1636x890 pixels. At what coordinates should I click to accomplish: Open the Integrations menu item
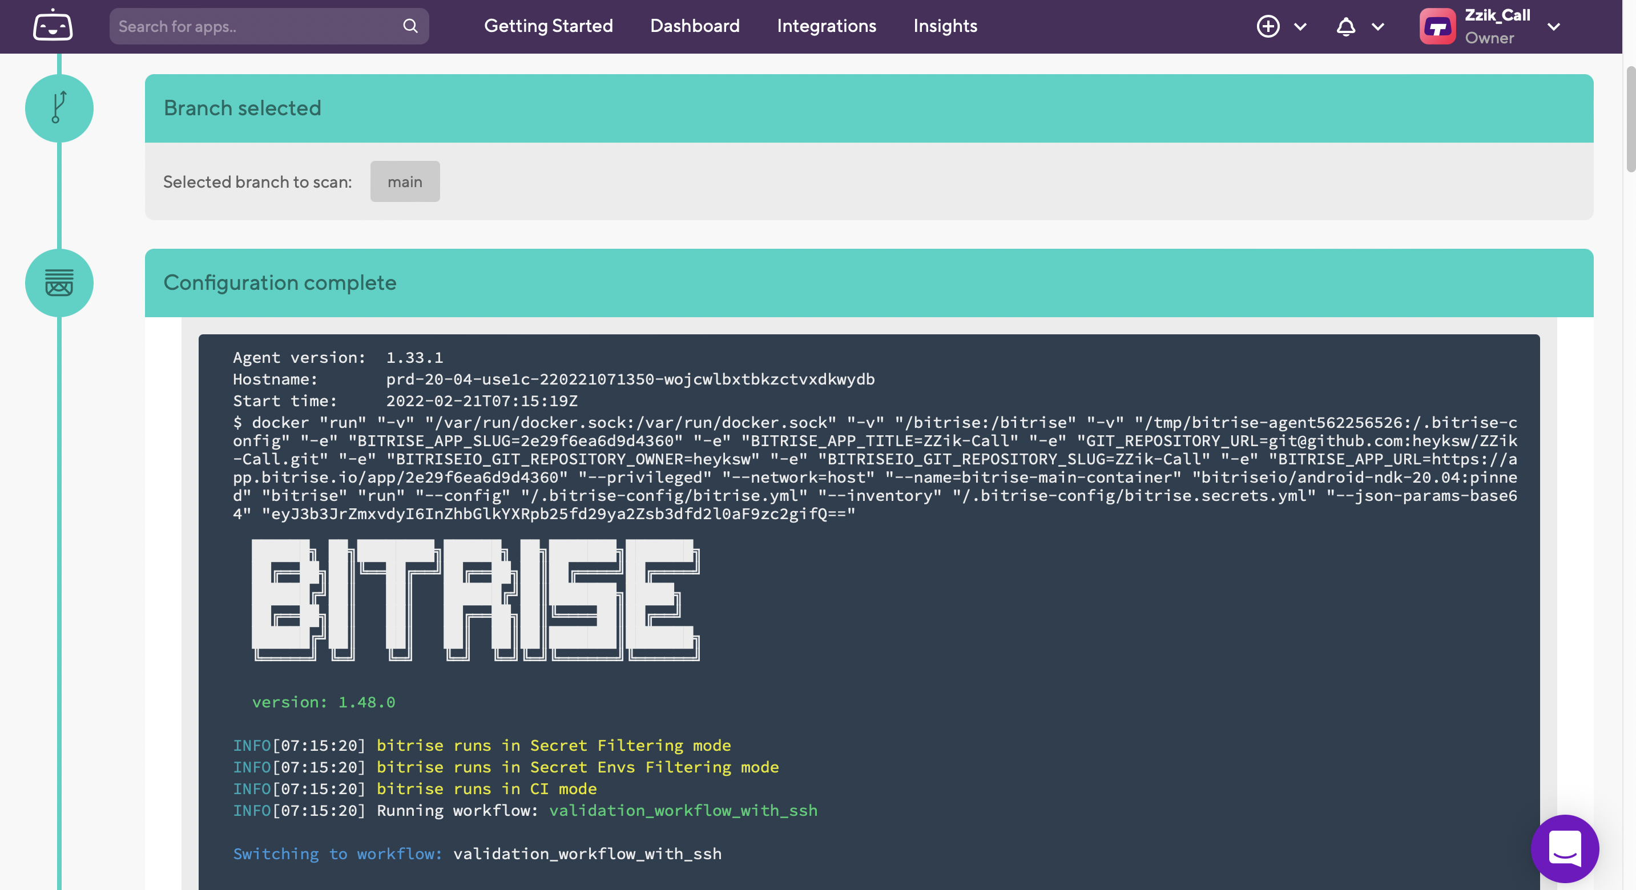(826, 26)
